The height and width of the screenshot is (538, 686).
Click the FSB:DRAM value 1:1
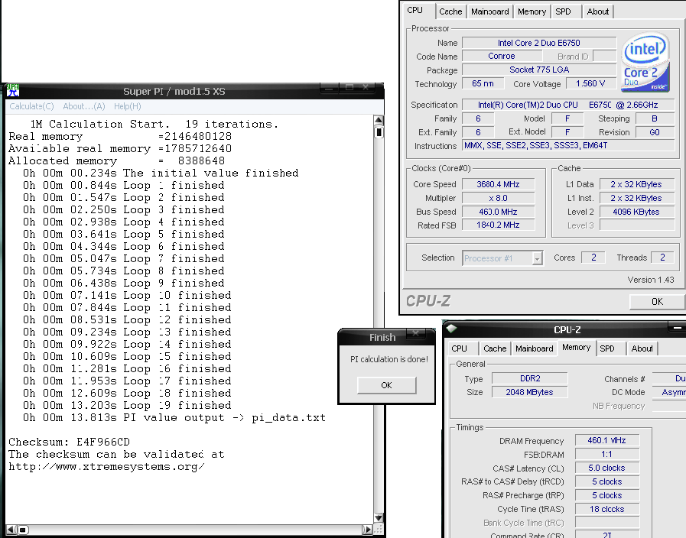pos(606,454)
